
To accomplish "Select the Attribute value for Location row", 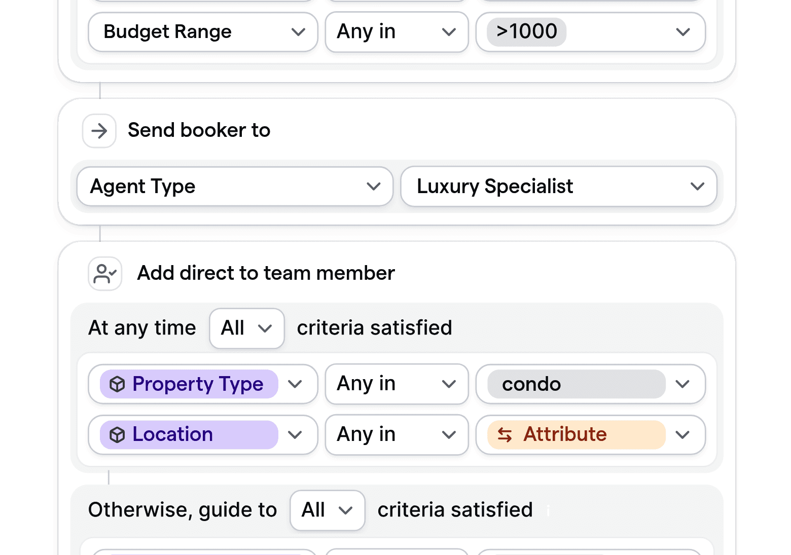I will click(565, 435).
